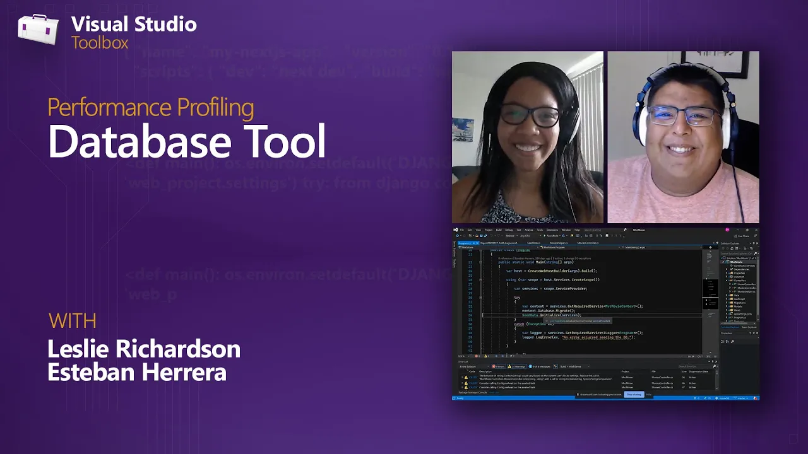Screen dimensions: 808x454
Task: Click Hide on the screen sharing banner
Action: [648, 395]
